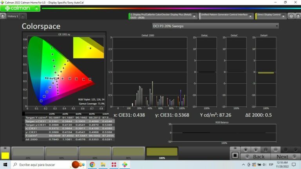Click the settings gear icon
This screenshot has height=169, width=301.
(291, 16)
